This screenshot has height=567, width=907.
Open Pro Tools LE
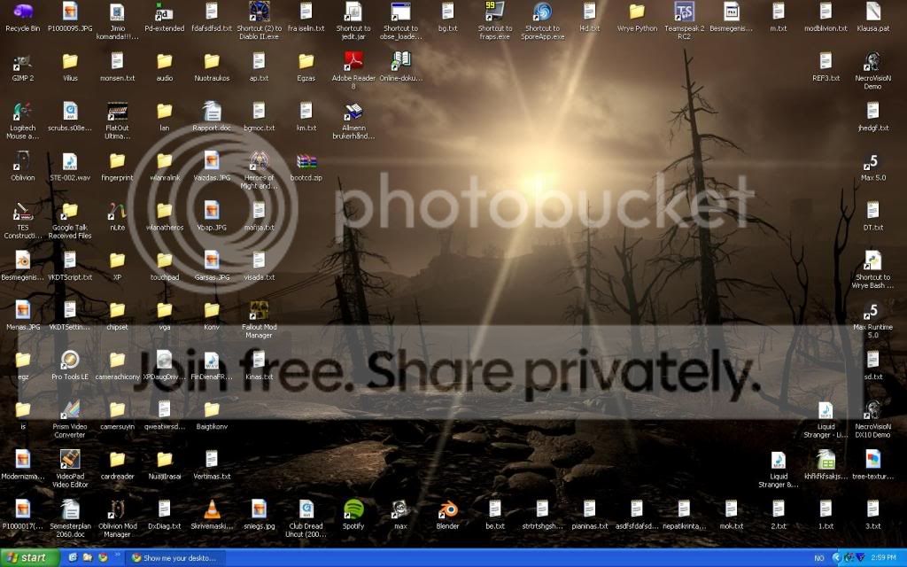(x=70, y=360)
